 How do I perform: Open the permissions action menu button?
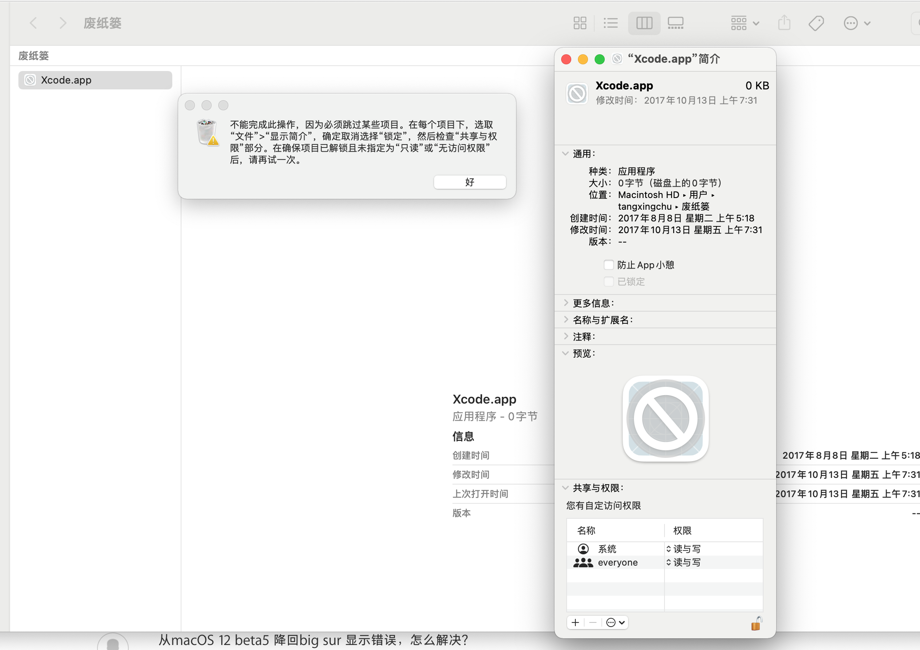pyautogui.click(x=615, y=623)
